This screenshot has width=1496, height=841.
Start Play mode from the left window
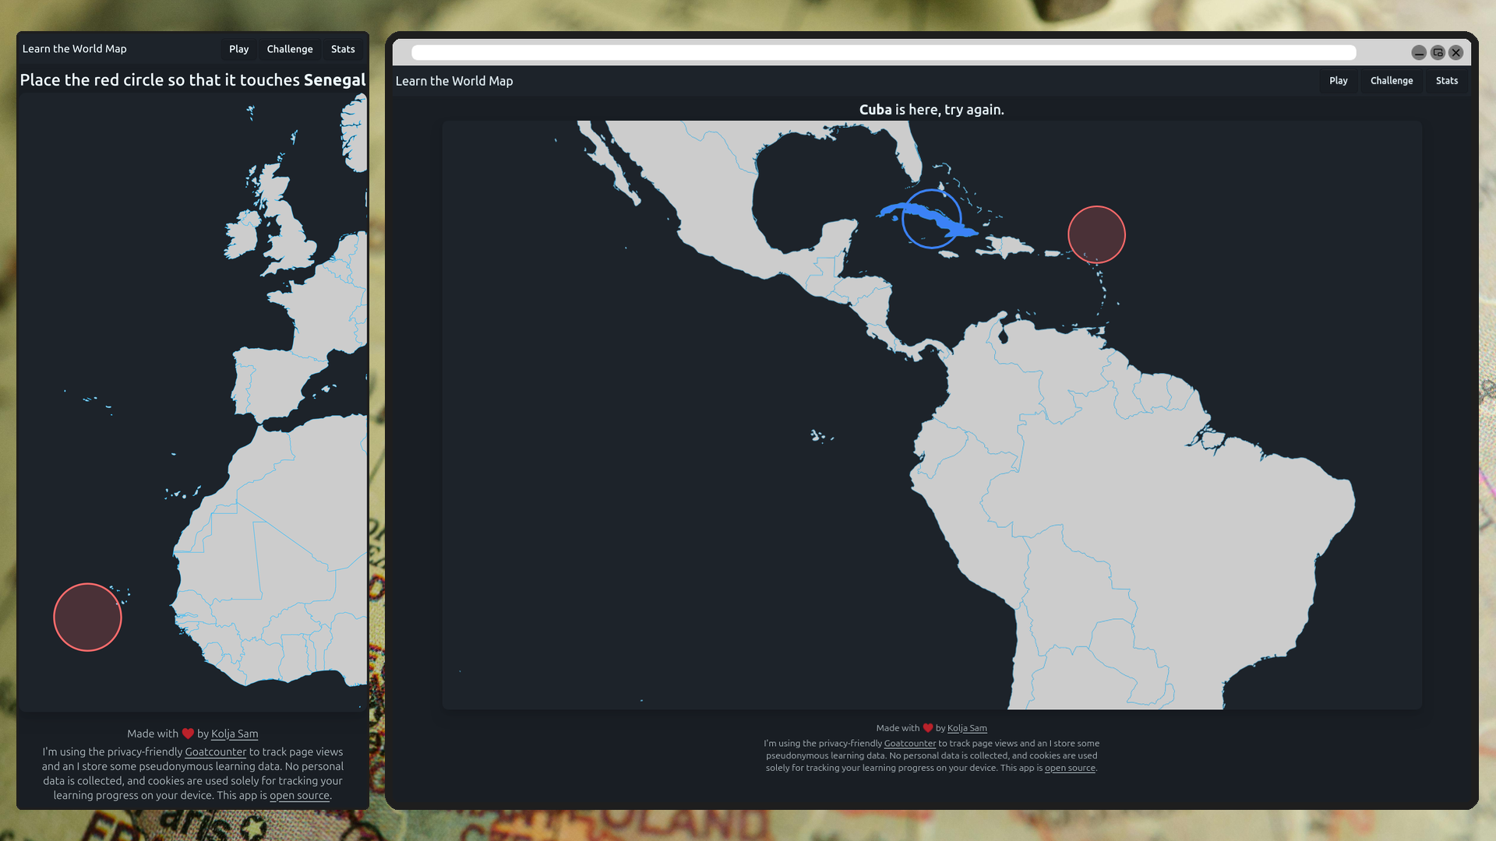point(238,49)
